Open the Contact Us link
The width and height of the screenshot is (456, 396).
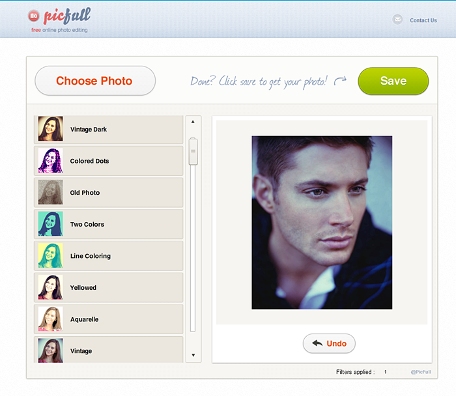pyautogui.click(x=423, y=20)
